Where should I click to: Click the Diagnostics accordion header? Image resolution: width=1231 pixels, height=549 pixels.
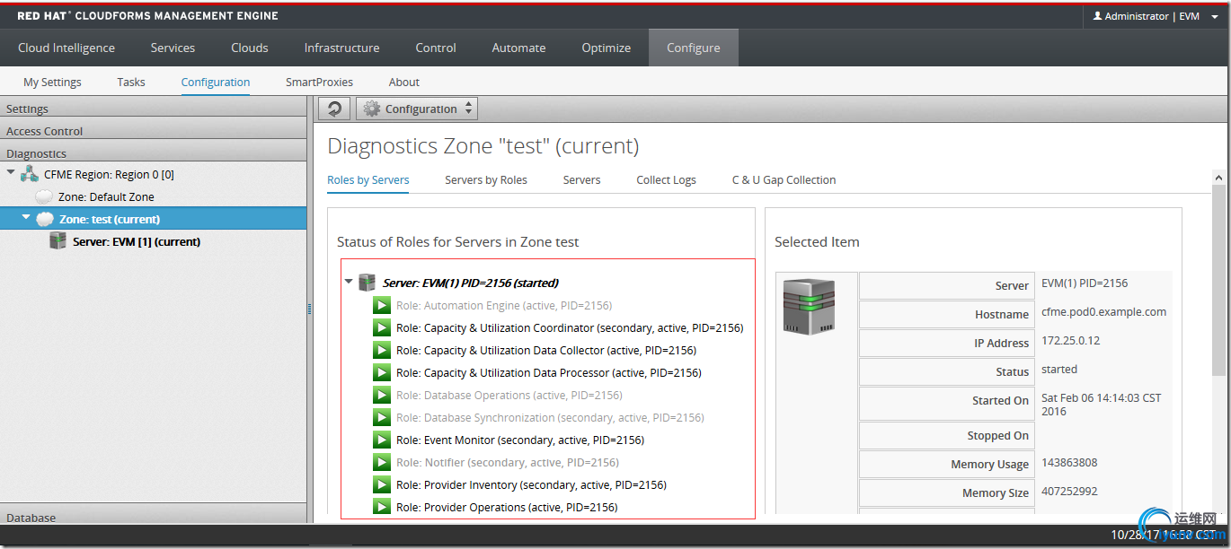click(x=153, y=152)
